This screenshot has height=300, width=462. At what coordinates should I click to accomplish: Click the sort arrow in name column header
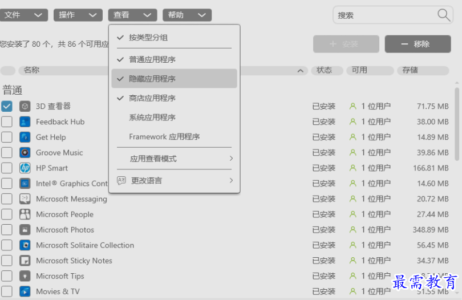click(300, 71)
